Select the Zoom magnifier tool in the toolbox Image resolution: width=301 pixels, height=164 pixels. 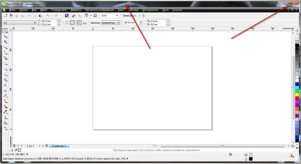(5, 47)
